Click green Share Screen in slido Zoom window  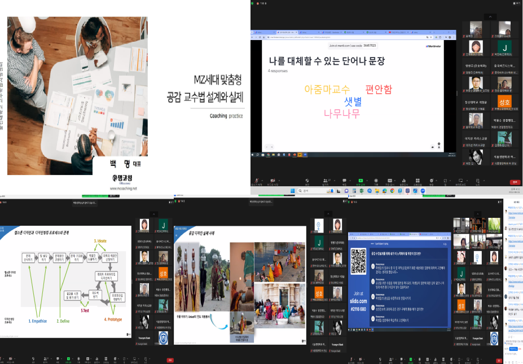pyautogui.click(x=411, y=359)
